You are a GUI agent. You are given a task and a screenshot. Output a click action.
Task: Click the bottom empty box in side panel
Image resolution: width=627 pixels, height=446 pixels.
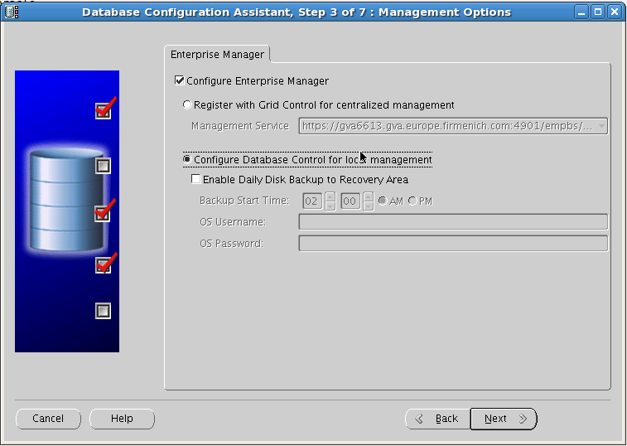click(103, 311)
